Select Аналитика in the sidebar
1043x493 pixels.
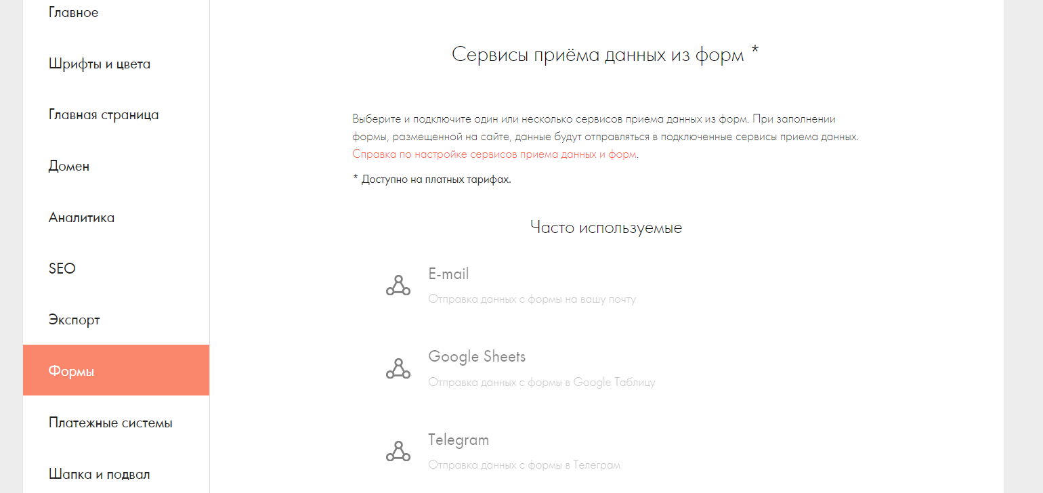pos(81,217)
